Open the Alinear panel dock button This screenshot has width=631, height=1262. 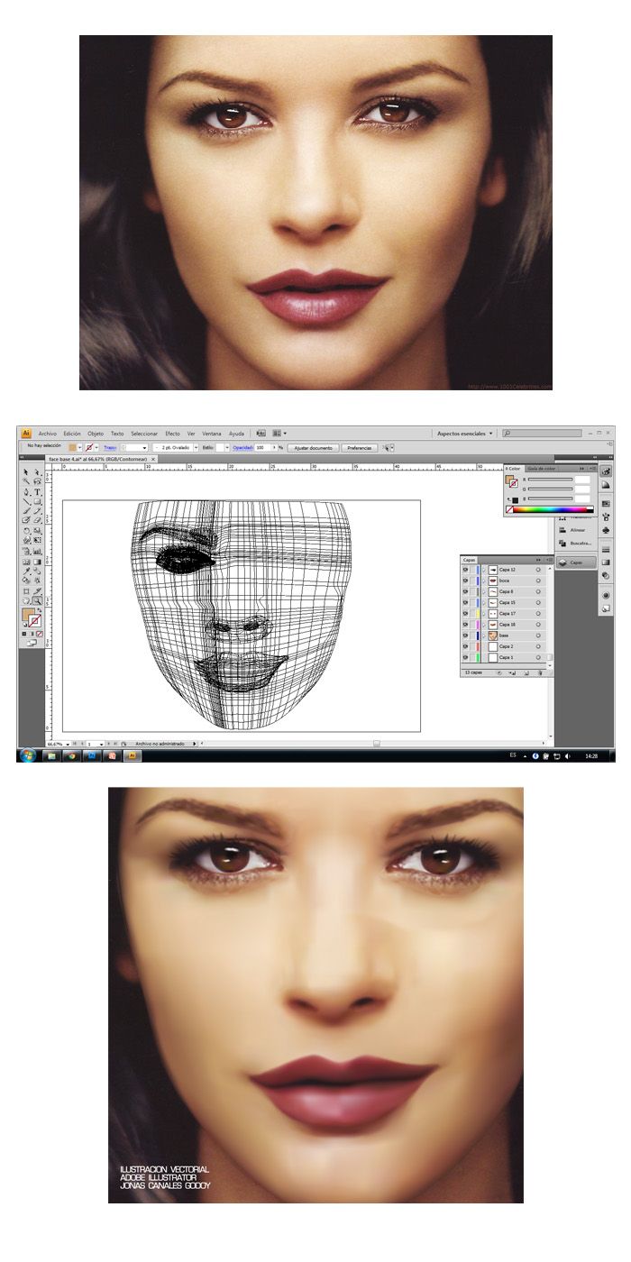click(575, 530)
